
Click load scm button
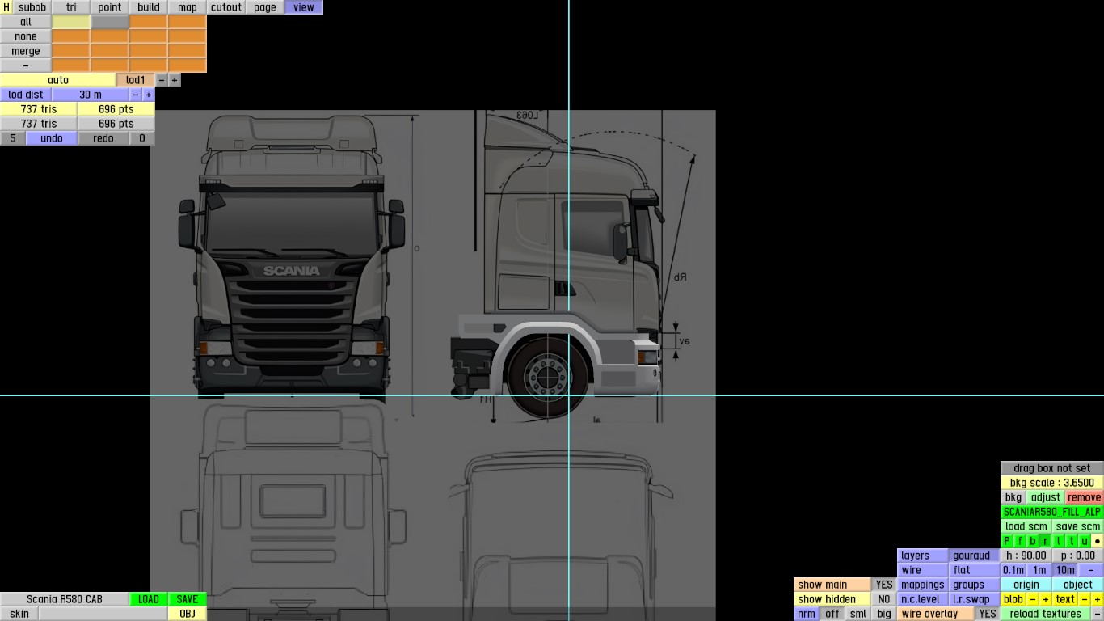tap(1026, 526)
